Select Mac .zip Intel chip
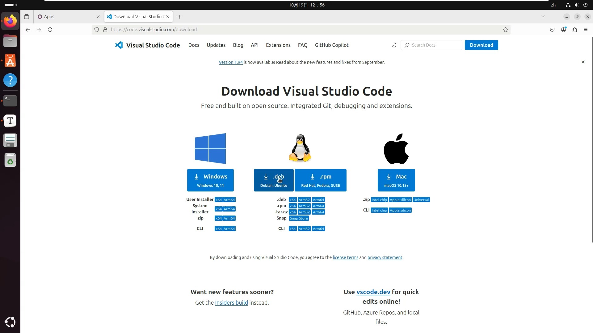Screen dimensions: 593x333 point(379,200)
